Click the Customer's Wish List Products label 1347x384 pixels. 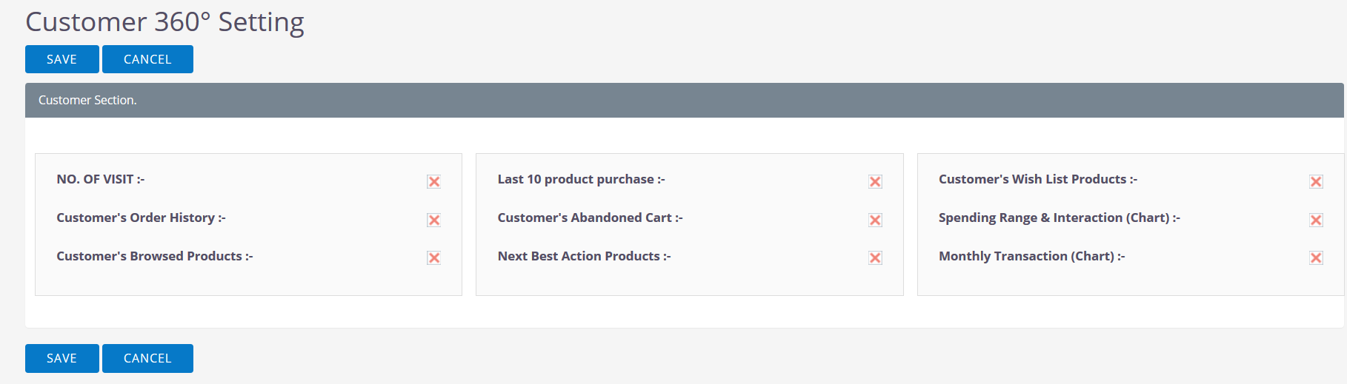[1038, 179]
